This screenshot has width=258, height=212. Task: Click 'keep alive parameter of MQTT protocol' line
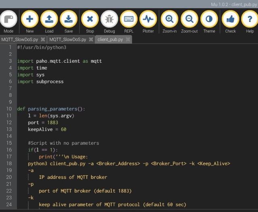pos(112,205)
